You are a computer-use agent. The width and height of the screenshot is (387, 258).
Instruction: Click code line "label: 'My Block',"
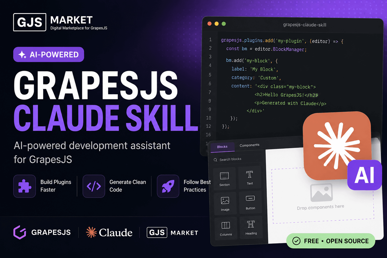point(255,69)
